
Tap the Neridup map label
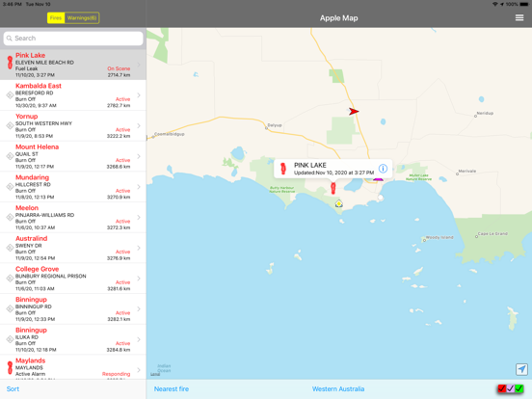tap(485, 114)
